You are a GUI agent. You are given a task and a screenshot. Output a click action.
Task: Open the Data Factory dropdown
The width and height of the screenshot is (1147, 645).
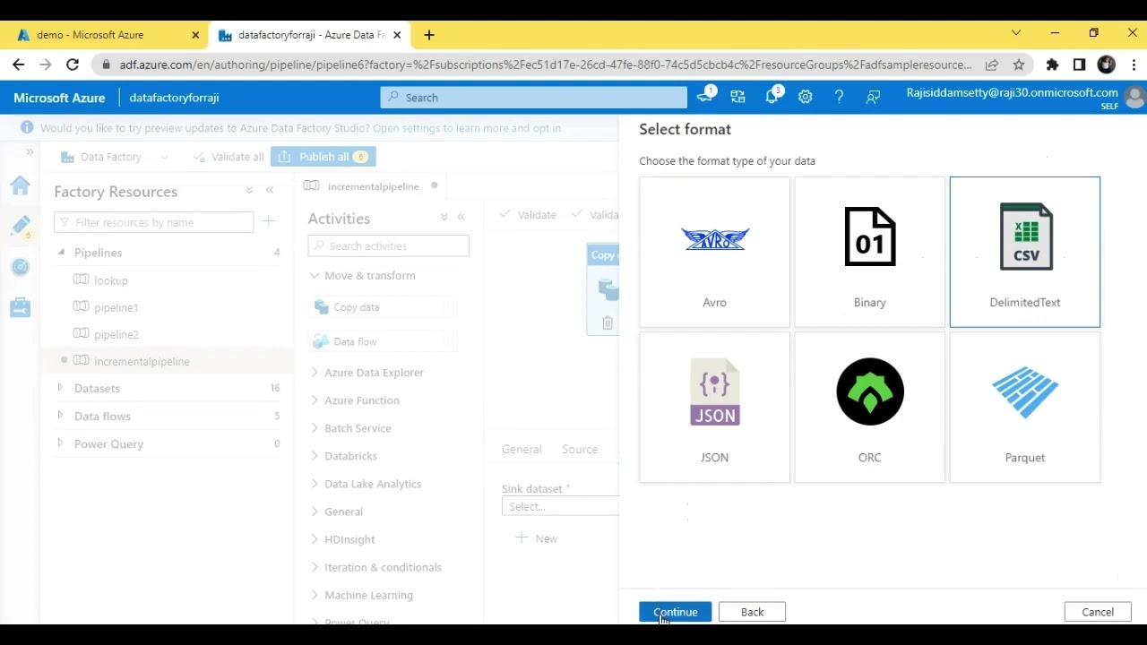pyautogui.click(x=115, y=157)
